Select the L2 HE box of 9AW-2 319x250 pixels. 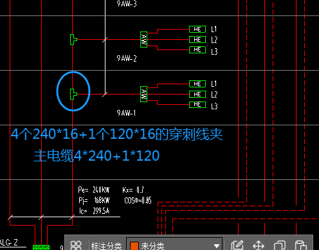(x=197, y=40)
